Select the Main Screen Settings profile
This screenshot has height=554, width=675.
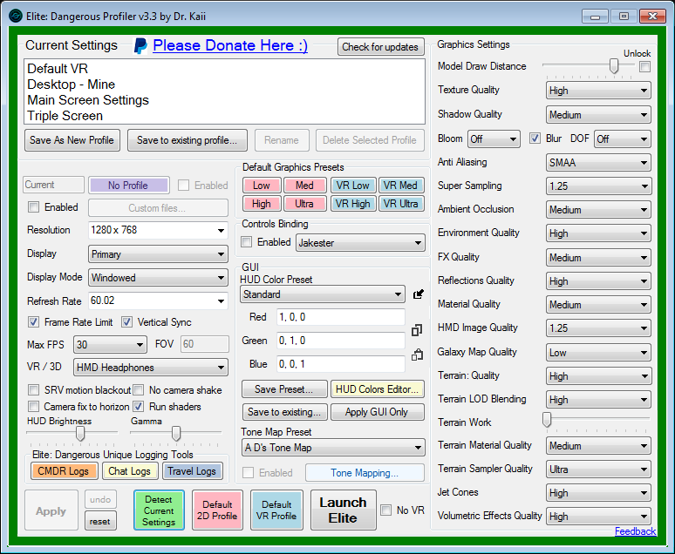(x=88, y=100)
